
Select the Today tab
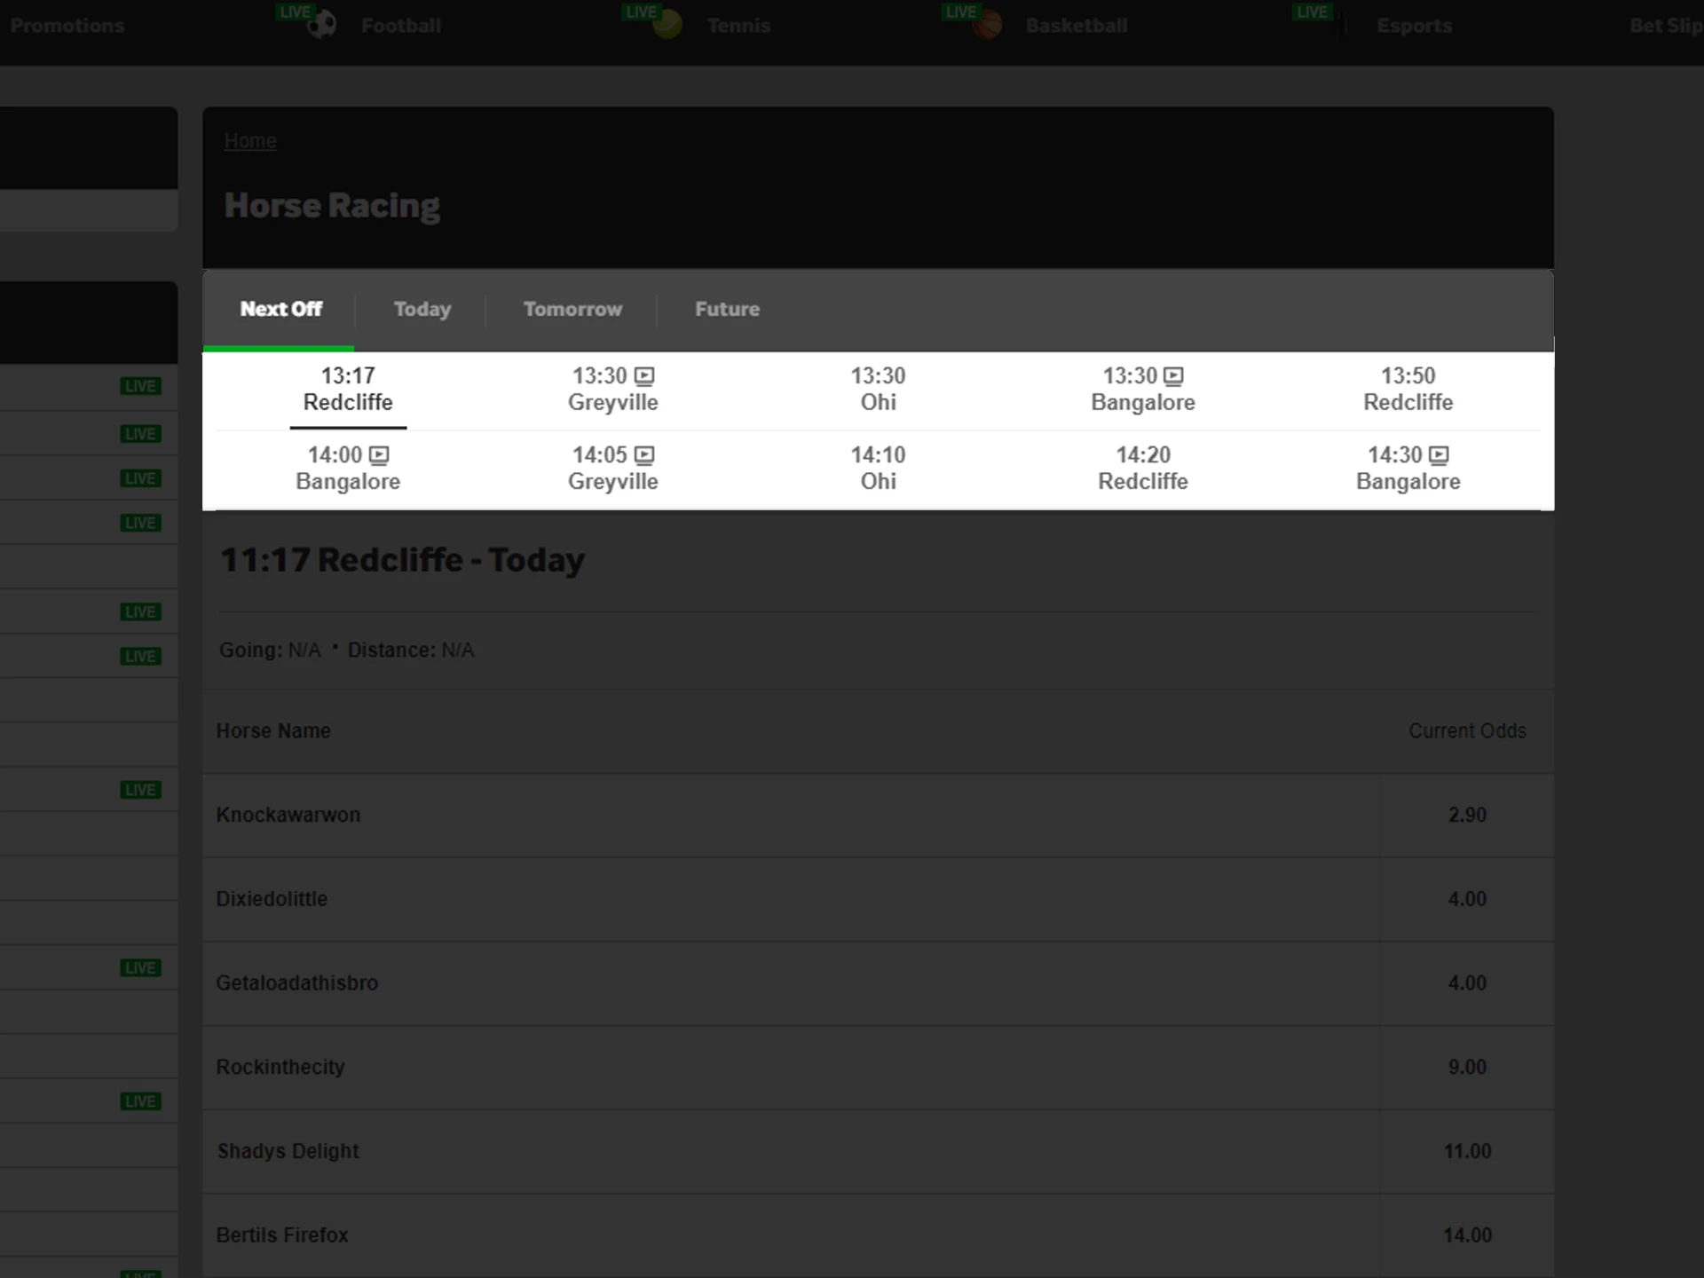422,309
